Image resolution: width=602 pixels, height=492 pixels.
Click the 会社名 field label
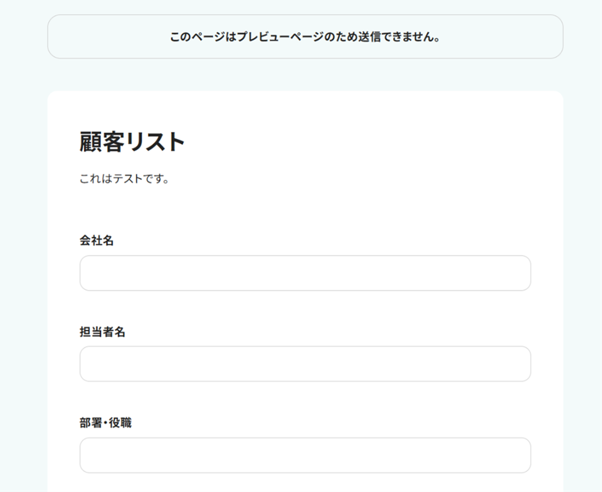(97, 241)
